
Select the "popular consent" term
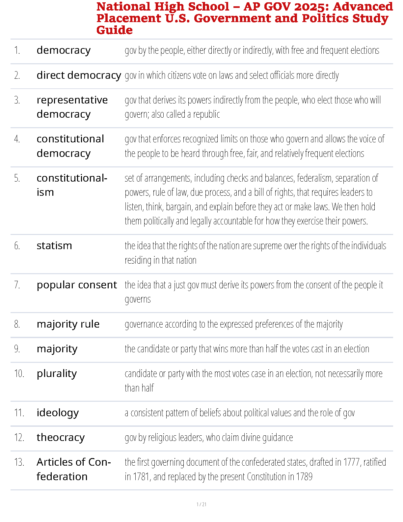[77, 285]
